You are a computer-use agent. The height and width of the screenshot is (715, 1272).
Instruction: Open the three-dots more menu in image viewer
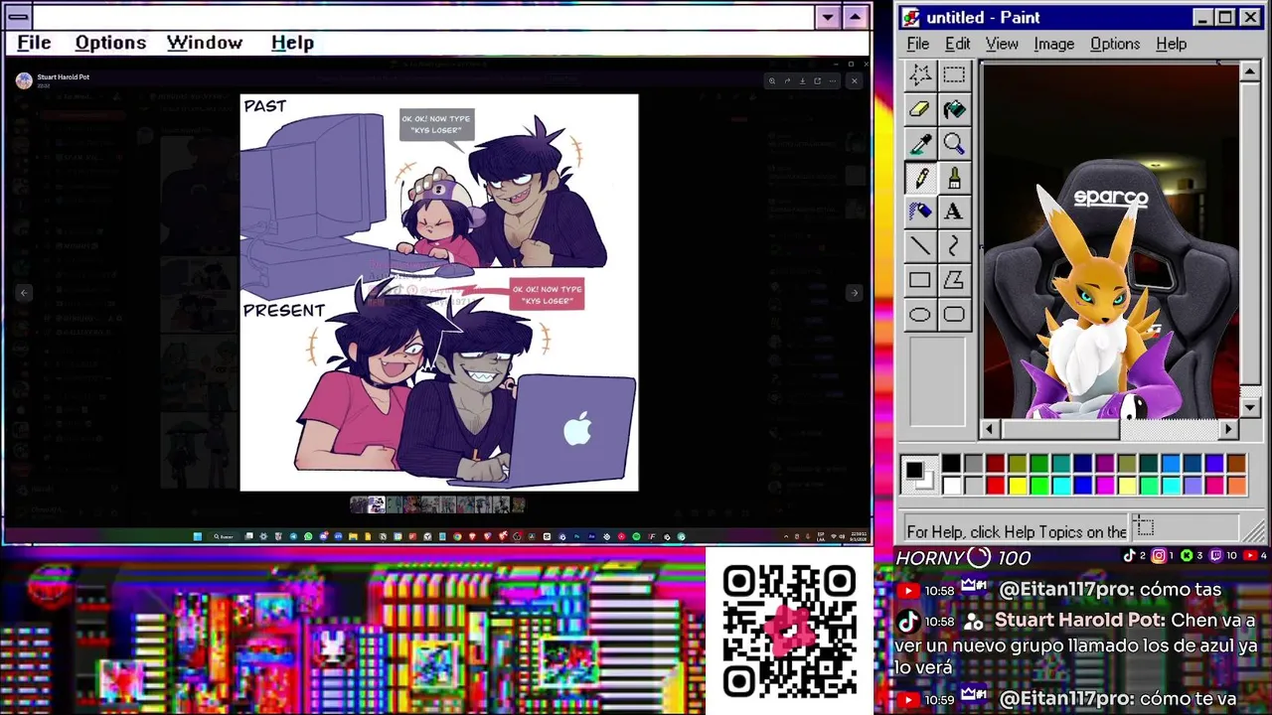(833, 80)
